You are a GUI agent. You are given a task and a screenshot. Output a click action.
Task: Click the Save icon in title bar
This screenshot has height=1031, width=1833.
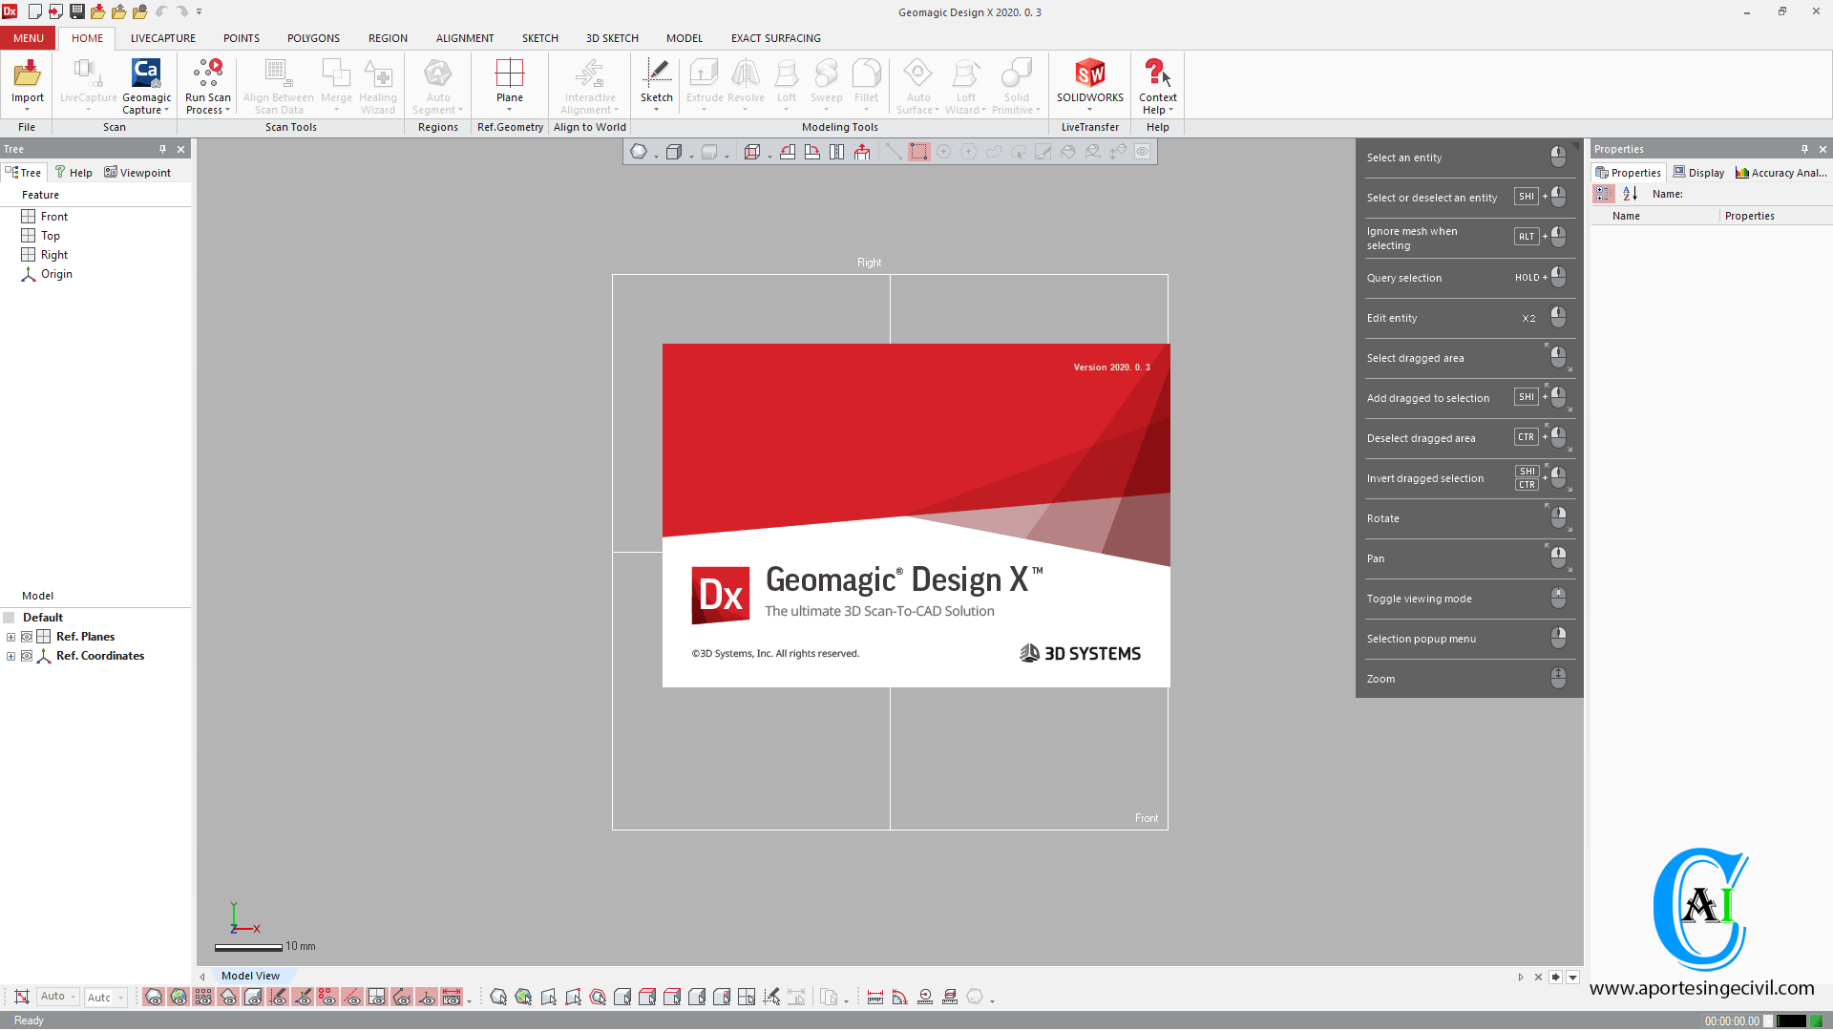pos(77,11)
